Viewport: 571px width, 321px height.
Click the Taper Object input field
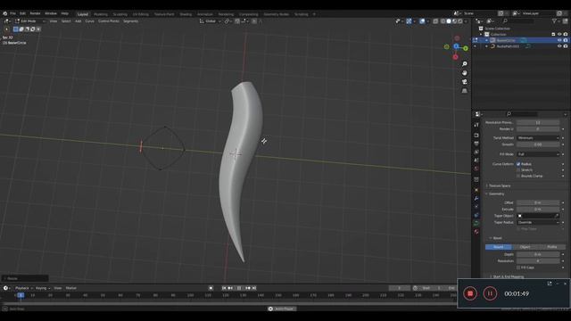538,216
